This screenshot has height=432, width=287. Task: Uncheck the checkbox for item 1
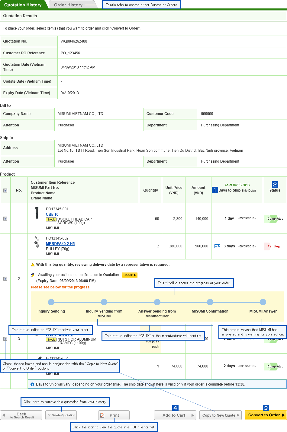[x=5, y=219]
